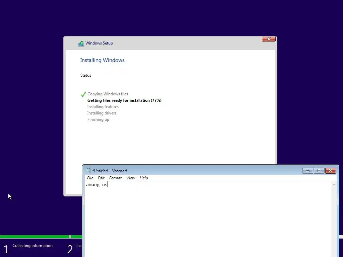Screen dimensions: 343x257
Task: Click the Notepad scrollbar up arrow
Action: (x=334, y=184)
